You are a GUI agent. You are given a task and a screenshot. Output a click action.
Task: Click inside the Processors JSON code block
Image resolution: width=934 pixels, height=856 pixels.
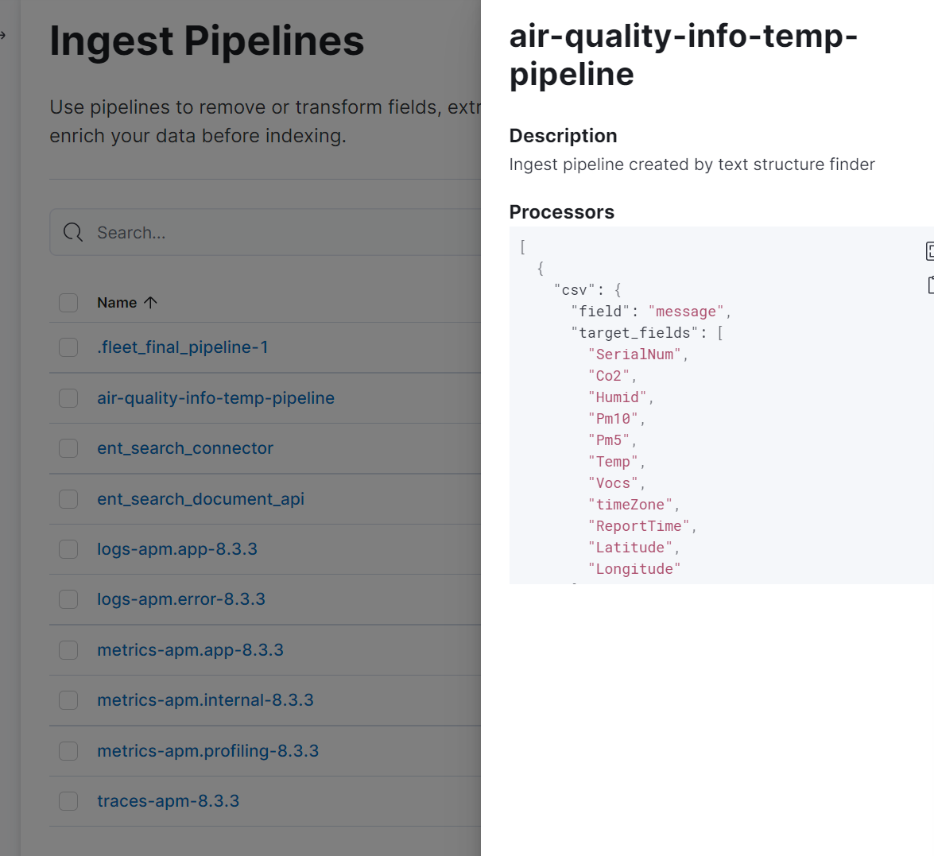(715, 405)
